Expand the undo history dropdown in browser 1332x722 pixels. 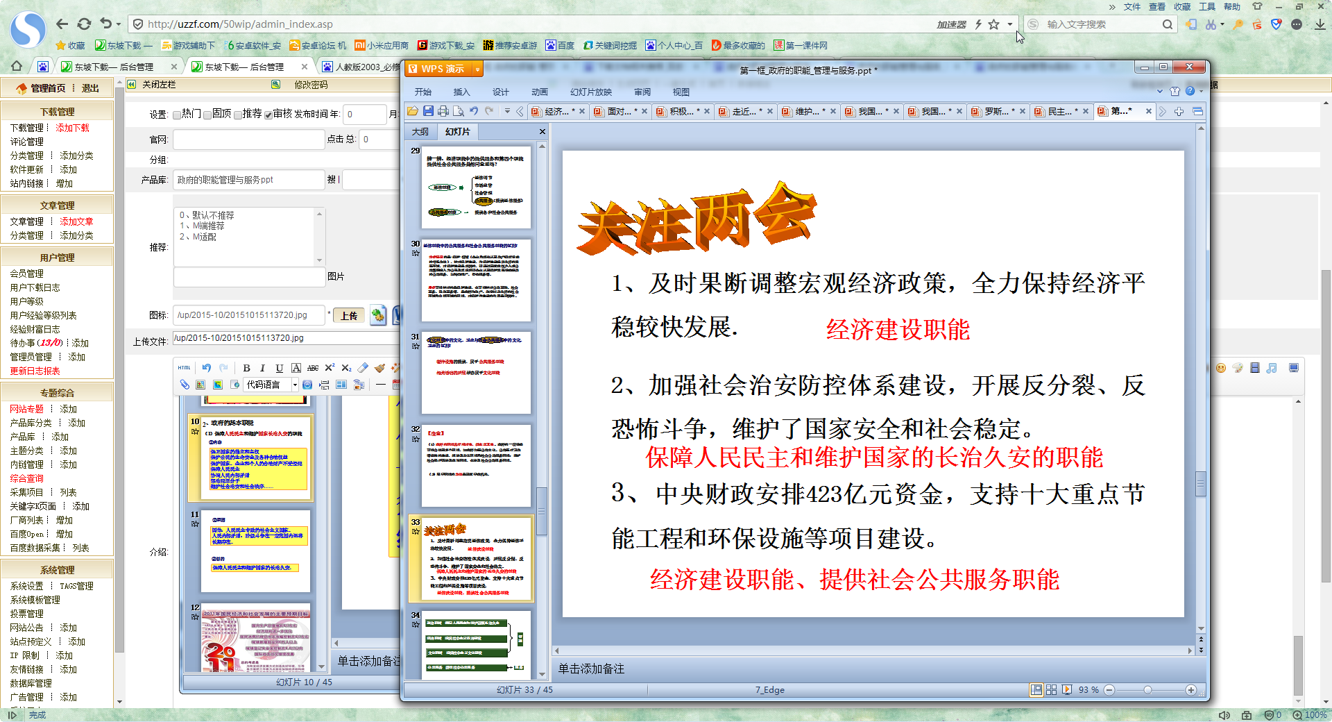pos(119,24)
